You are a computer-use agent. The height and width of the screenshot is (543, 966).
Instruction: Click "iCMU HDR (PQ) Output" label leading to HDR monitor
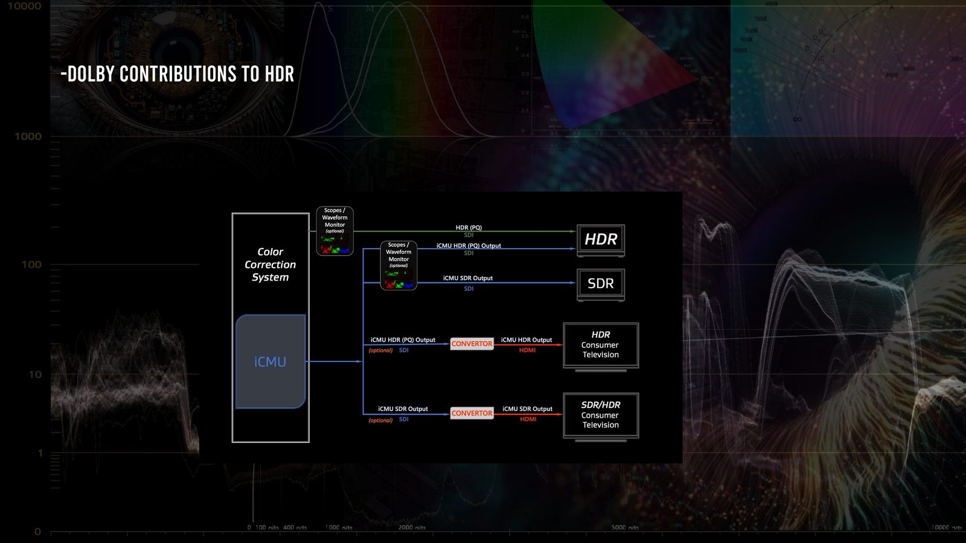click(469, 246)
